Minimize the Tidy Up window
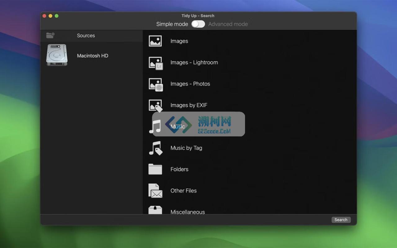Image resolution: width=397 pixels, height=248 pixels. tap(51, 16)
